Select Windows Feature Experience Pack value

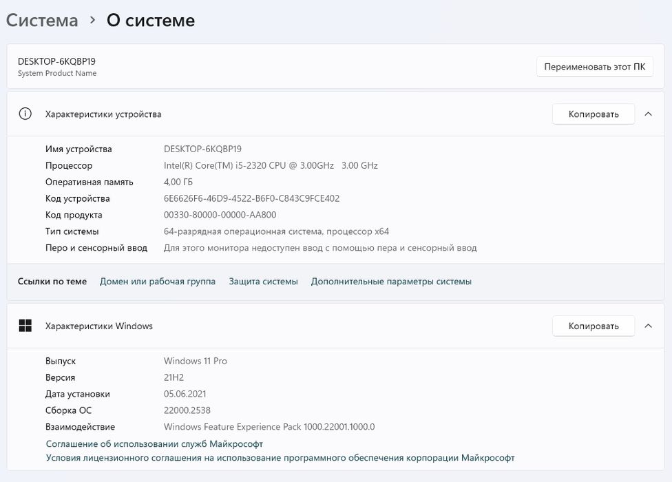tap(269, 427)
